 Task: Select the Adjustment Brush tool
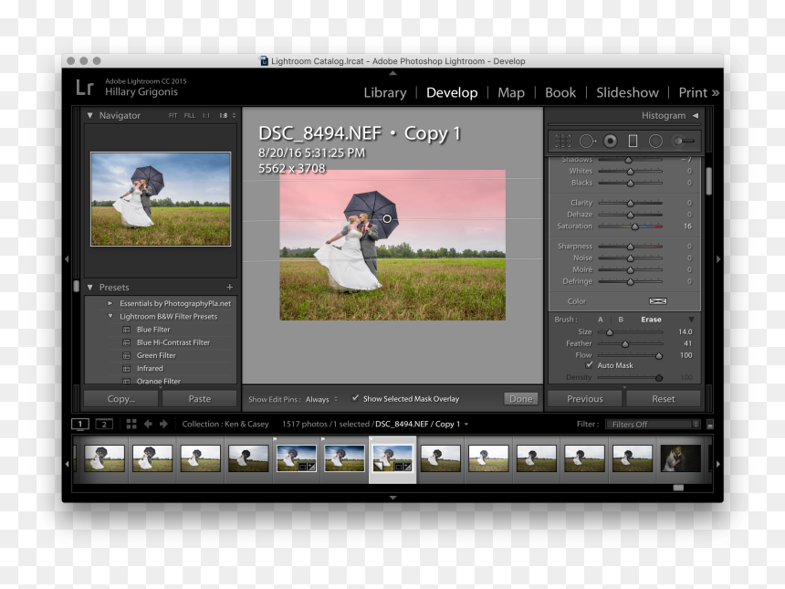pyautogui.click(x=684, y=142)
